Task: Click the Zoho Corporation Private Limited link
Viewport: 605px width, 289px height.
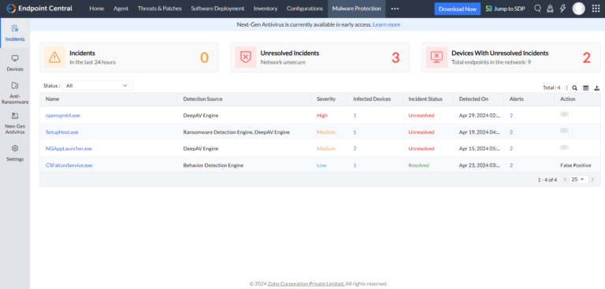Action: 306,283
